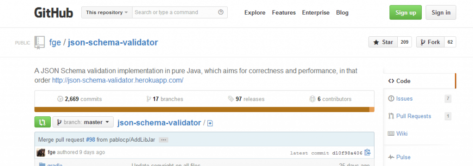
Task: Fork this repository
Action: (x=431, y=42)
